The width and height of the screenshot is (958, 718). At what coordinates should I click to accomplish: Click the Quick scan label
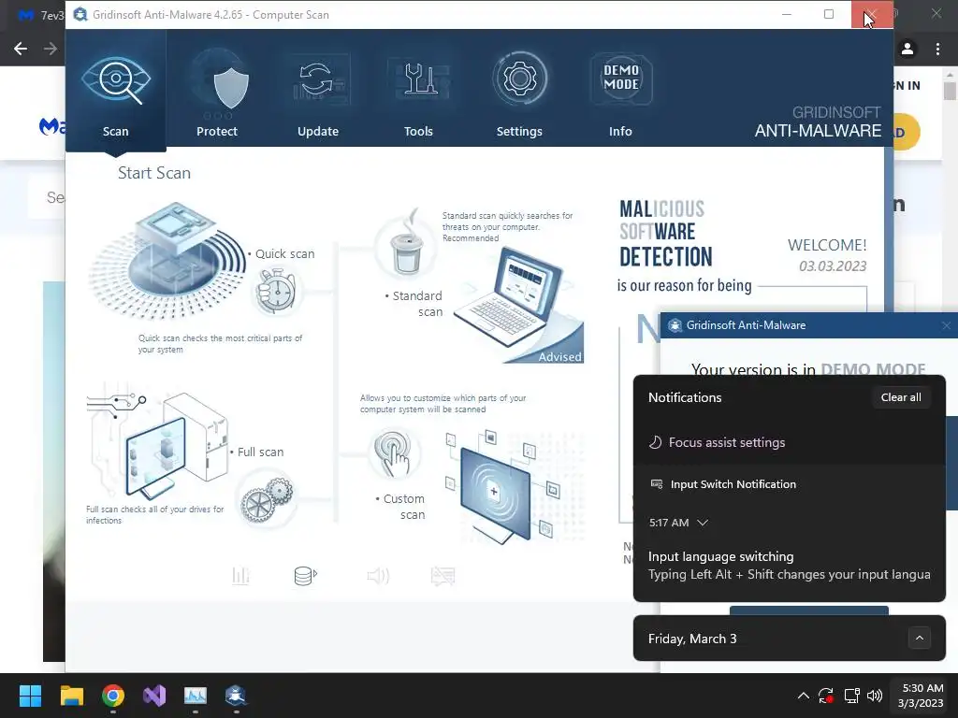284,253
